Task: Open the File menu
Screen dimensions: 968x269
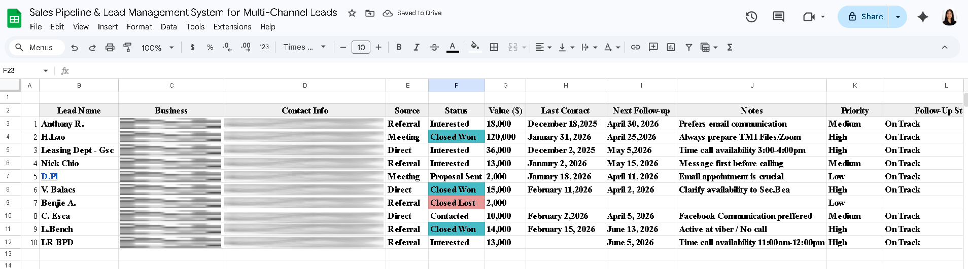Action: 36,27
